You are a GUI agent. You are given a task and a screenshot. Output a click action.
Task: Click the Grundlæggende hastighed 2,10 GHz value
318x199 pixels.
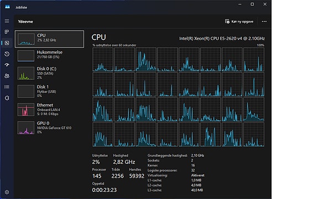coord(197,155)
